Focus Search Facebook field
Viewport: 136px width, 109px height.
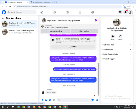click(22, 12)
